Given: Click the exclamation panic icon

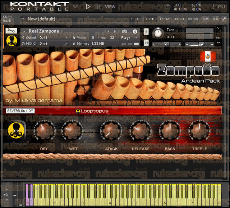Looking at the screenshot, I should (x=214, y=6).
